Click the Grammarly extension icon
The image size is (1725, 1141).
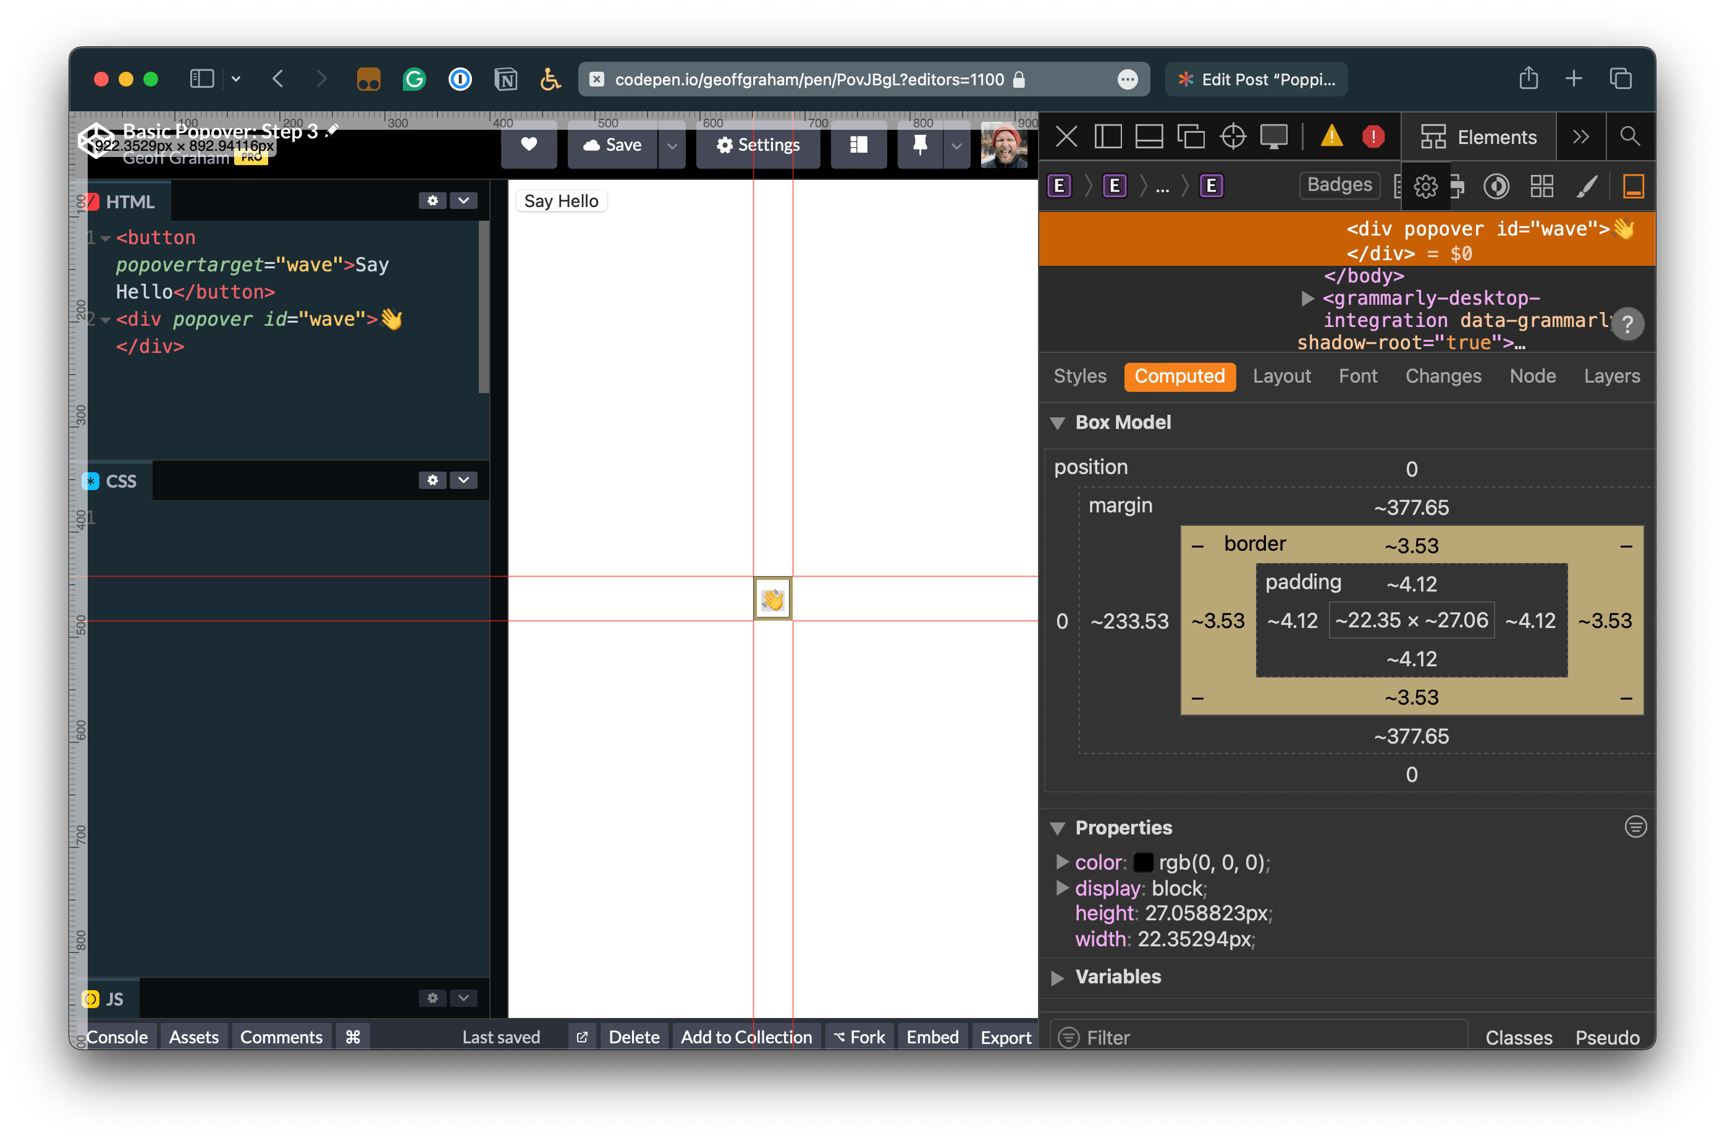coord(414,78)
